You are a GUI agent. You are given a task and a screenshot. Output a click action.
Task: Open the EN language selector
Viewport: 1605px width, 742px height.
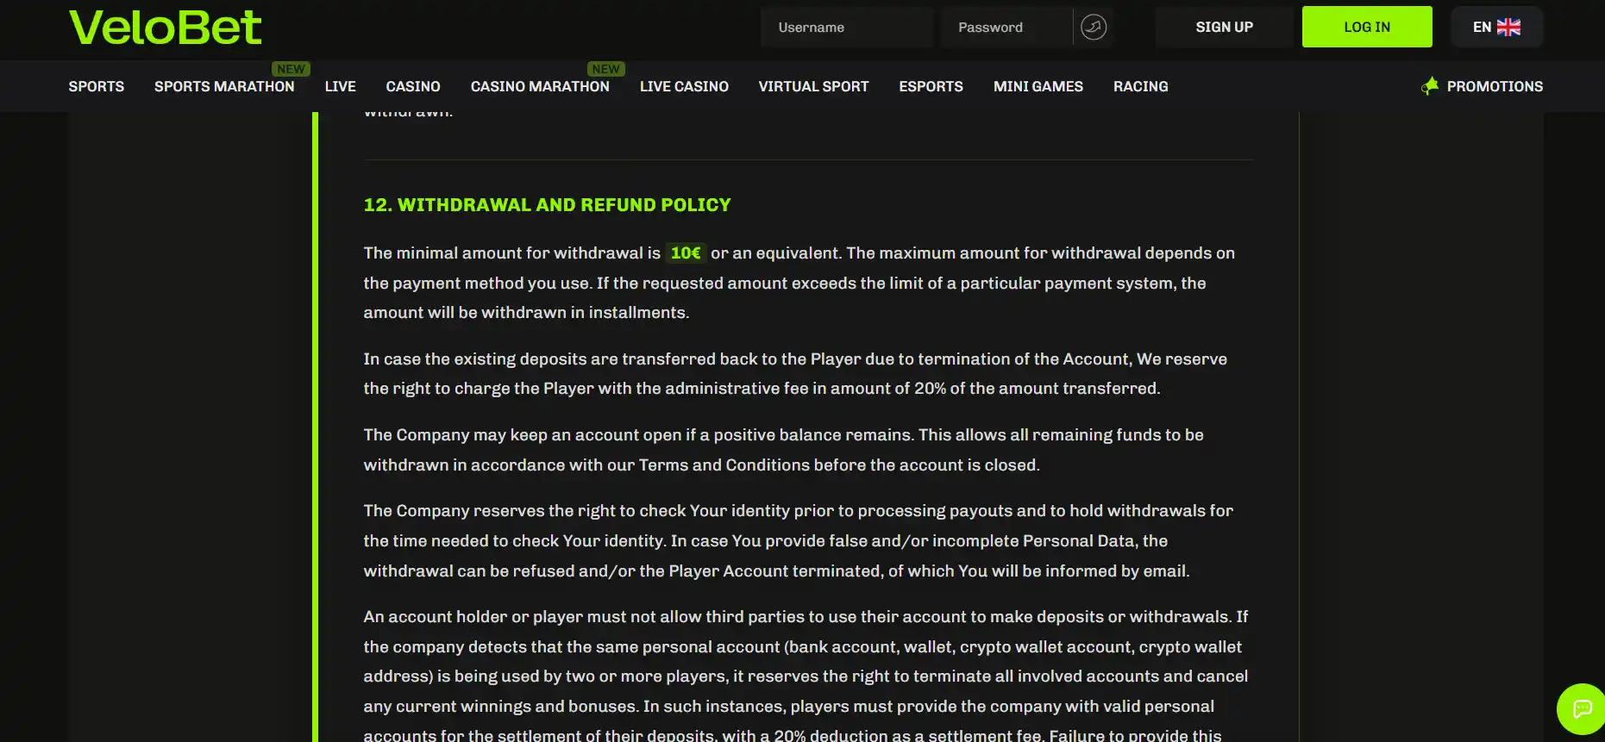click(x=1496, y=27)
